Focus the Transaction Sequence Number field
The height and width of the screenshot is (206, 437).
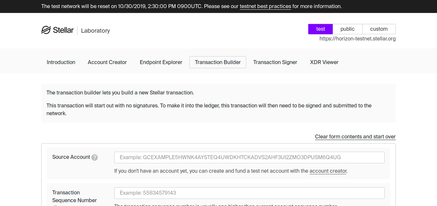click(249, 193)
